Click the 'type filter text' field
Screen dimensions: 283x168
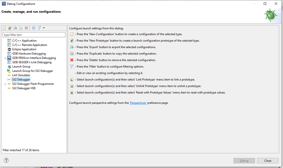tap(34, 35)
